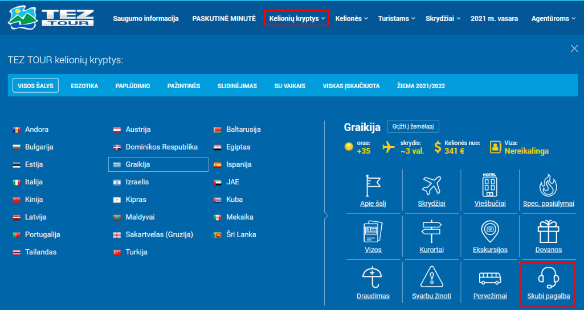Select Dominikos Respublika country link
This screenshot has height=310, width=584.
(x=162, y=147)
